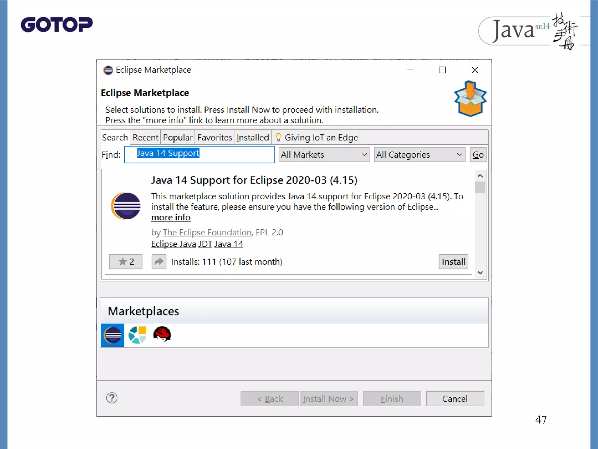The image size is (598, 449).
Task: Click the scroll down arrow in results
Action: coord(480,272)
